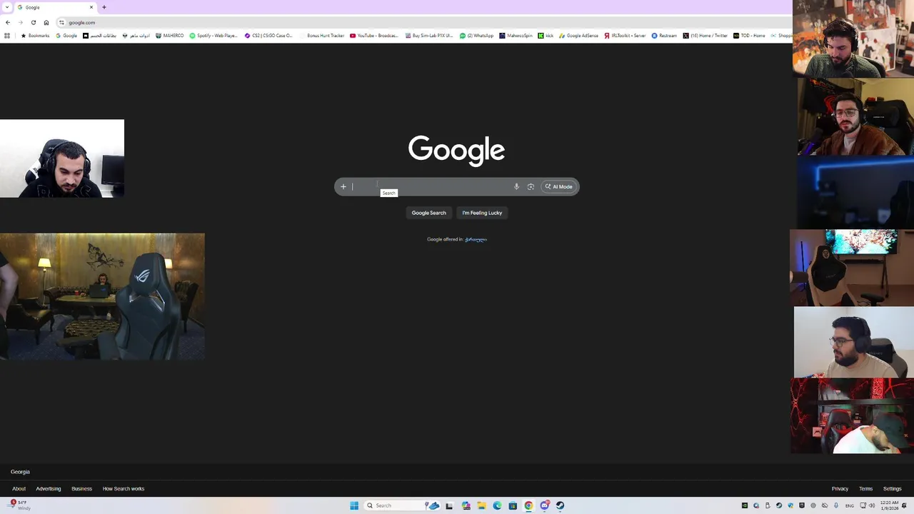Open Chrome from the taskbar
This screenshot has width=914, height=514.
(528, 505)
